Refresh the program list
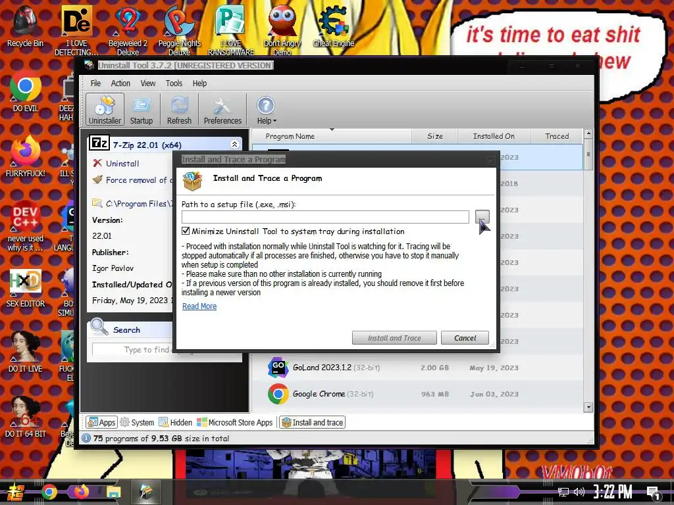 (x=179, y=110)
